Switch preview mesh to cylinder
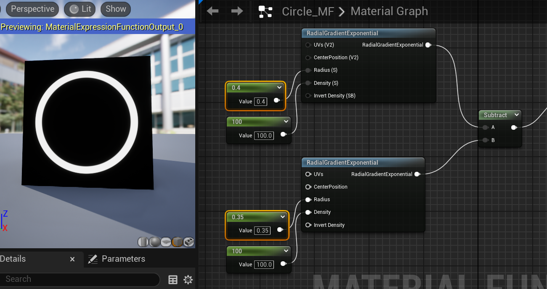Viewport: 547px width, 289px height. (x=143, y=242)
